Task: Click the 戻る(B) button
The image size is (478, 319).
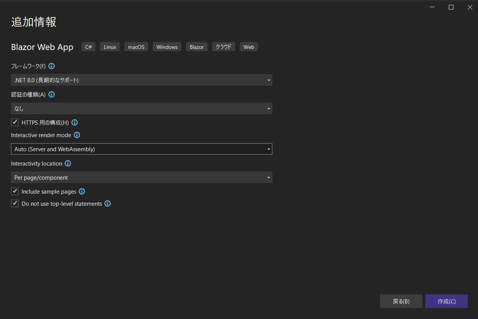Action: pyautogui.click(x=401, y=301)
